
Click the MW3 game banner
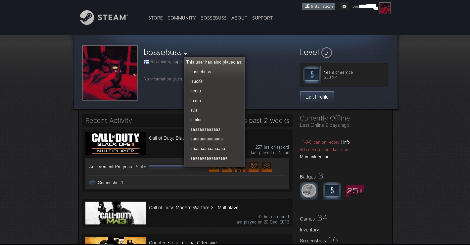pyautogui.click(x=116, y=213)
